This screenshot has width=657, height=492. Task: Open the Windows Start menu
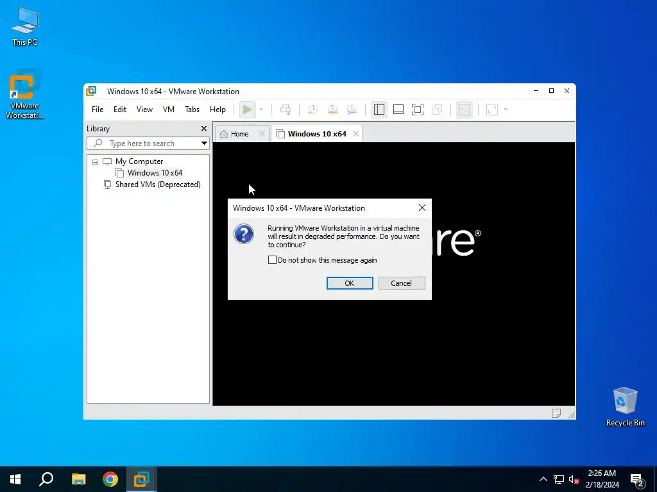[15, 479]
